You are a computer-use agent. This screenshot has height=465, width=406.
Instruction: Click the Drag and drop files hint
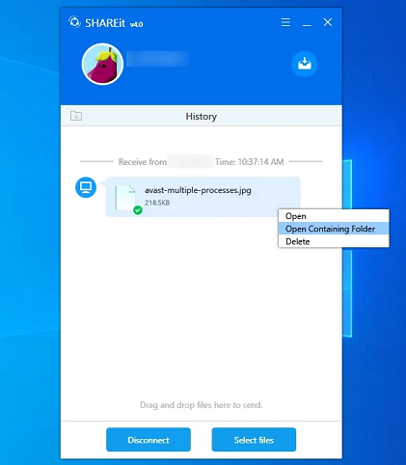pyautogui.click(x=202, y=405)
